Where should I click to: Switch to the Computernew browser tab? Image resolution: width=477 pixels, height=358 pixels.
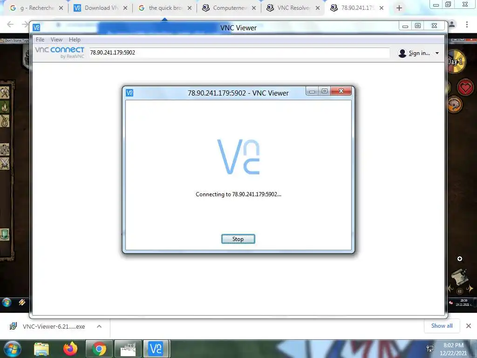click(230, 8)
